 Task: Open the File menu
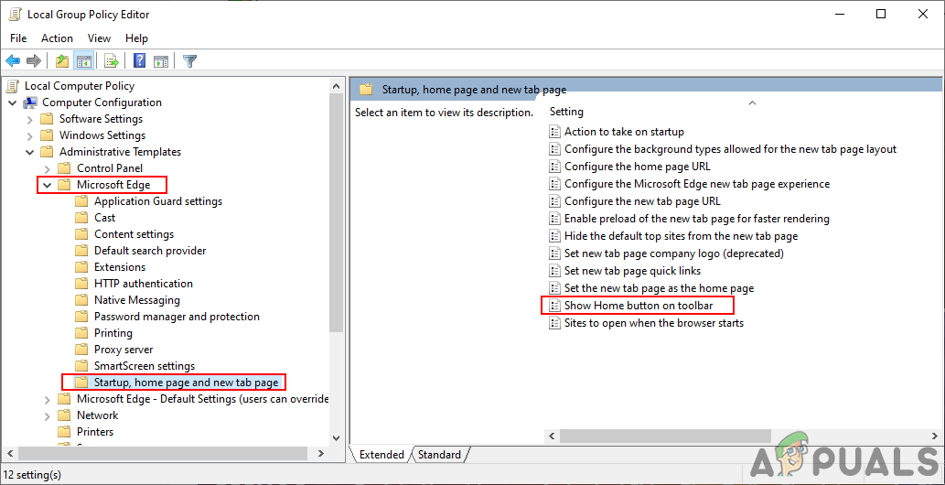(18, 38)
